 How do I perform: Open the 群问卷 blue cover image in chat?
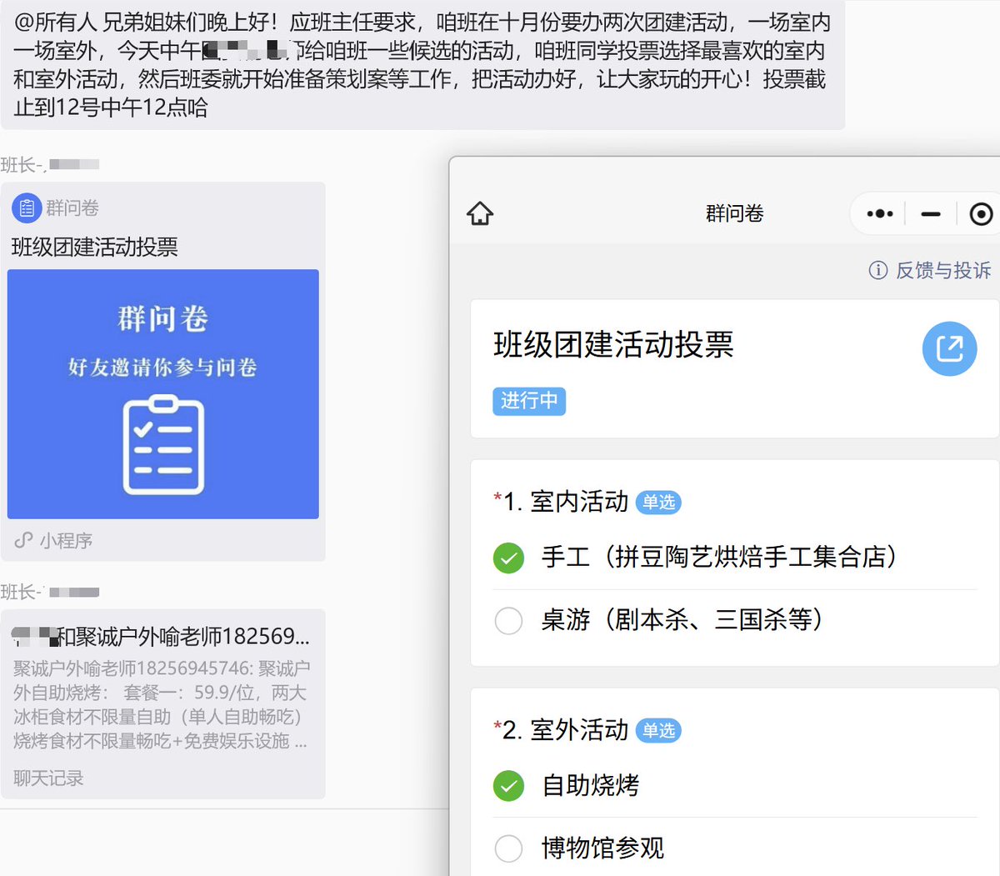click(163, 394)
